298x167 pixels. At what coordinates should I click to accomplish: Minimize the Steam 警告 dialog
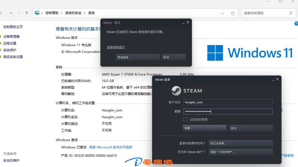coord(183,23)
